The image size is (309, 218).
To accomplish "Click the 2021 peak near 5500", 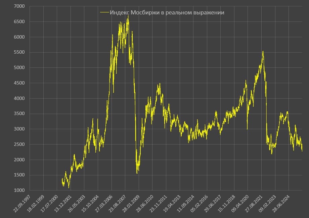I will tap(263, 51).
